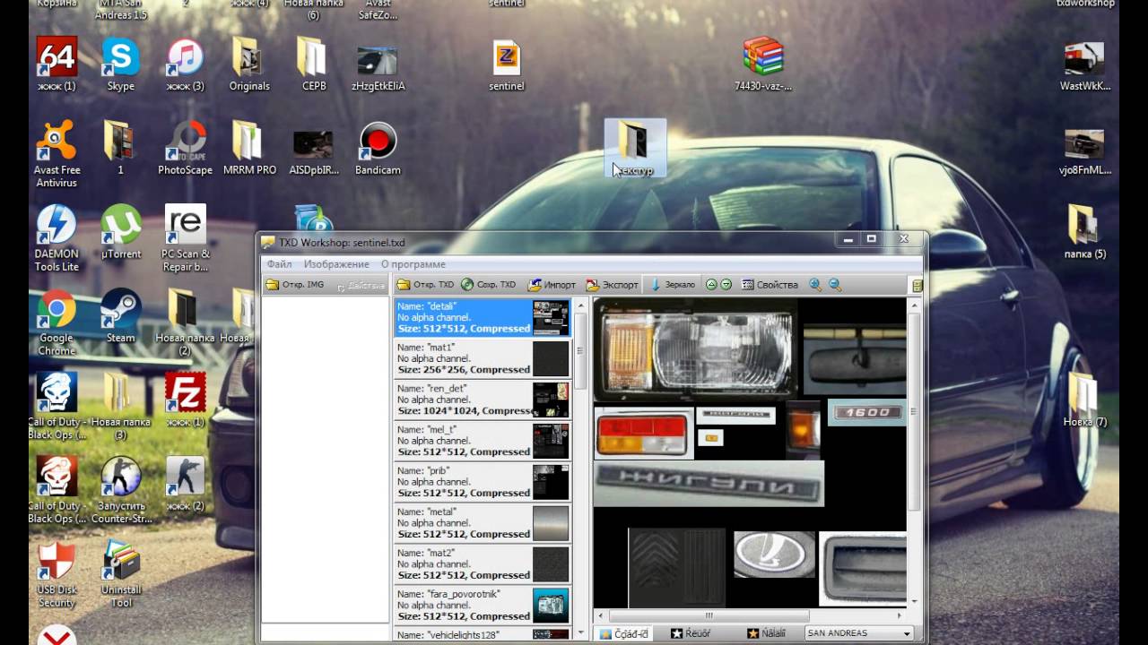Open the MRRM PRO folder

point(249,149)
